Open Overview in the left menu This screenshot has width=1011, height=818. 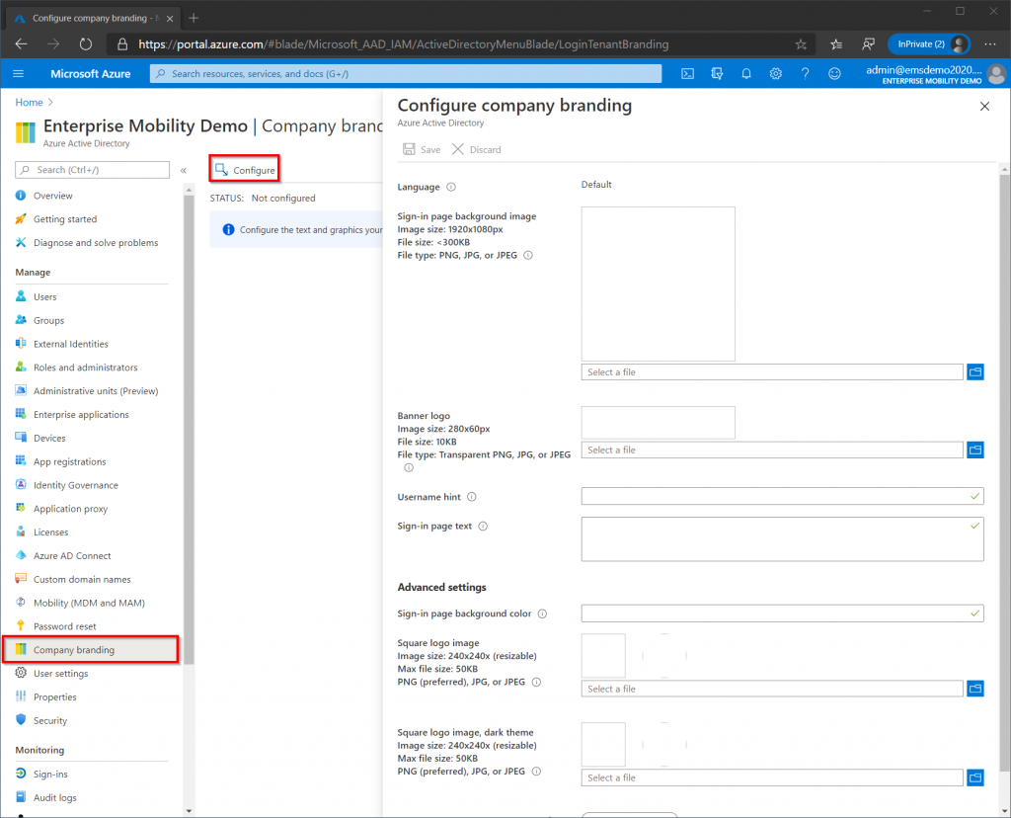pos(53,196)
